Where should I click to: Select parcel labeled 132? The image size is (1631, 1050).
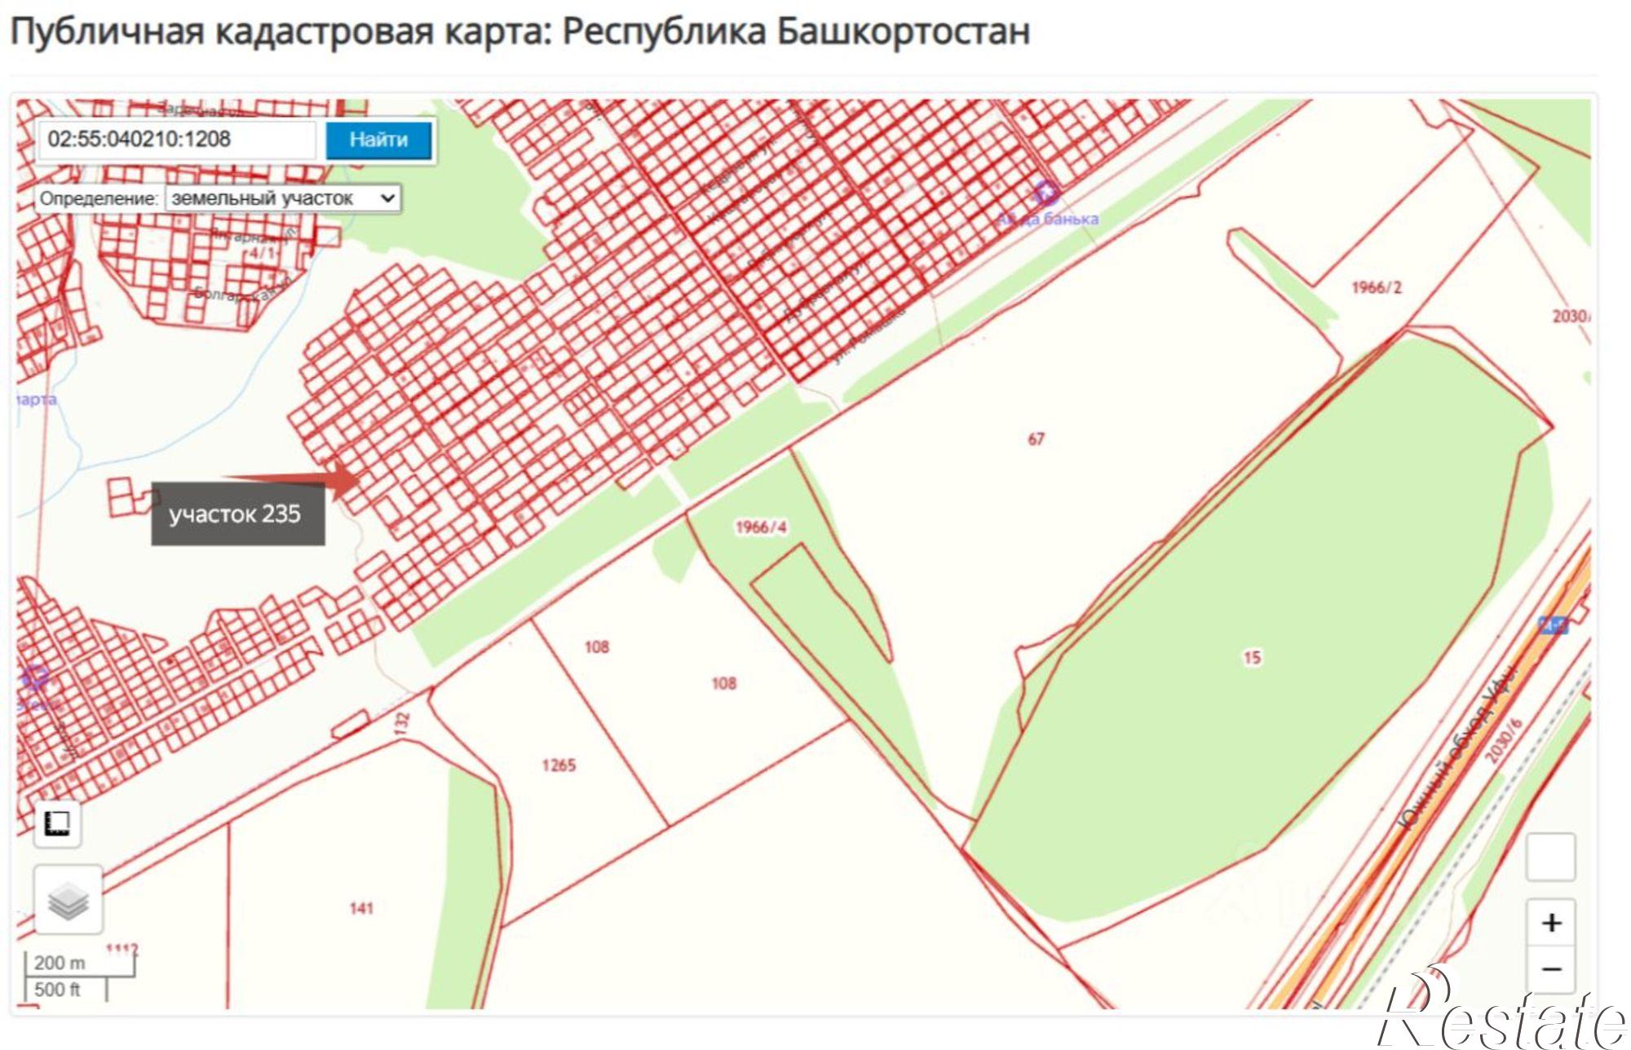(x=401, y=723)
